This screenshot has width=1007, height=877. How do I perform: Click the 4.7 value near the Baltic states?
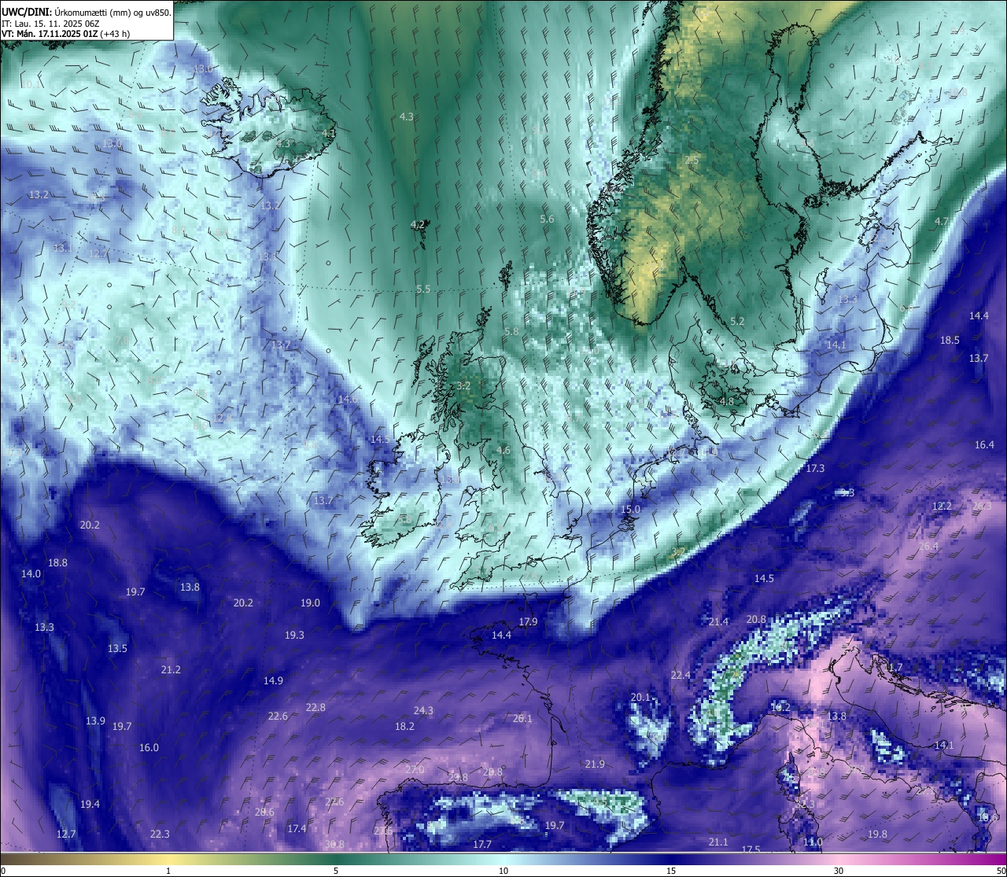(942, 221)
